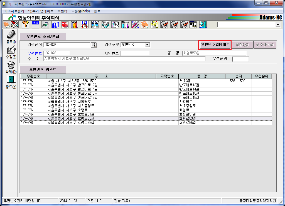The image size is (285, 206).
Task: Open the golden key toolbar icon
Action: (x=25, y=24)
